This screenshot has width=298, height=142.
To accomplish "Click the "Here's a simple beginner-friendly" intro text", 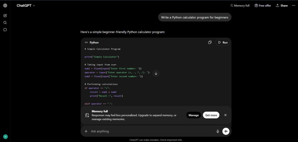I will [x=123, y=32].
